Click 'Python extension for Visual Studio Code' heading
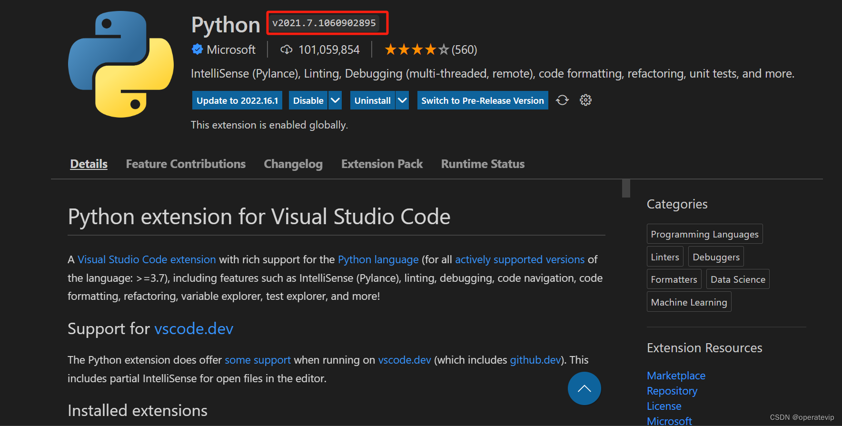Screen dimensions: 842x426 pyautogui.click(x=259, y=217)
